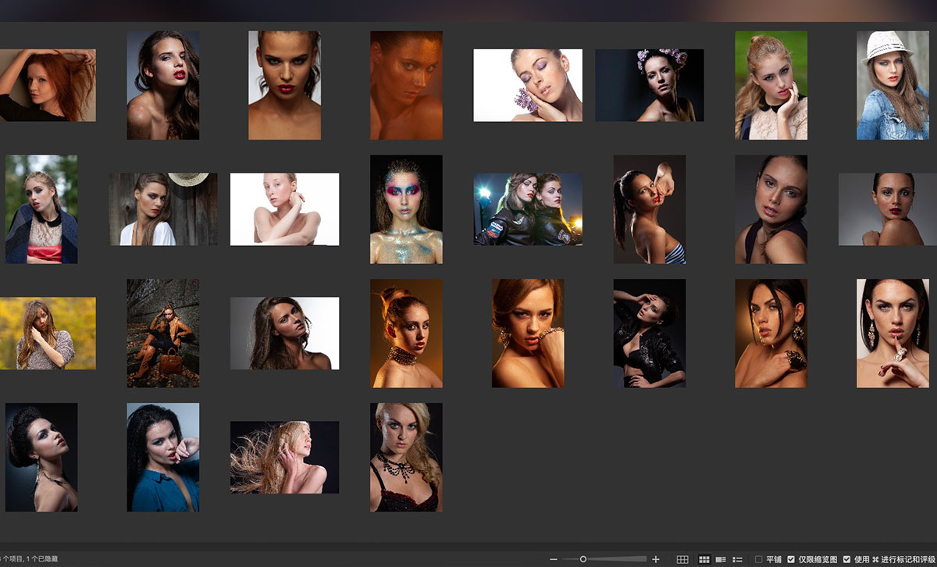
Task: Click the minus icon to shrink thumbnails
Action: click(554, 559)
